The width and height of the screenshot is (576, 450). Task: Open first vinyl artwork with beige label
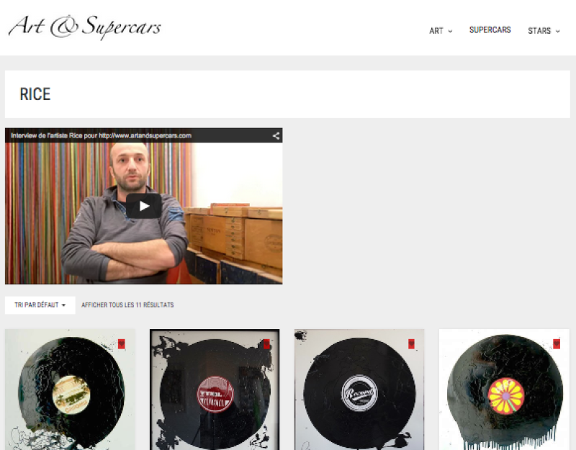click(70, 390)
